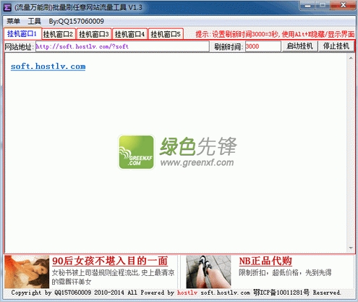Open the 菜单 menu
This screenshot has height=302, width=358.
pos(13,21)
